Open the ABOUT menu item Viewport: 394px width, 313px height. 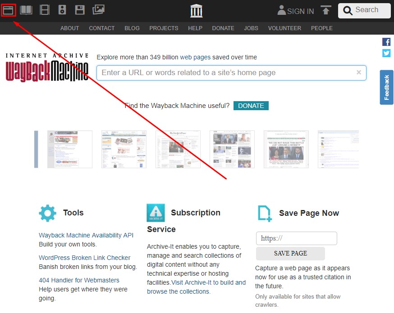click(69, 28)
